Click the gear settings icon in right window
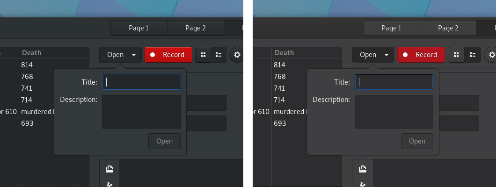 (x=490, y=55)
